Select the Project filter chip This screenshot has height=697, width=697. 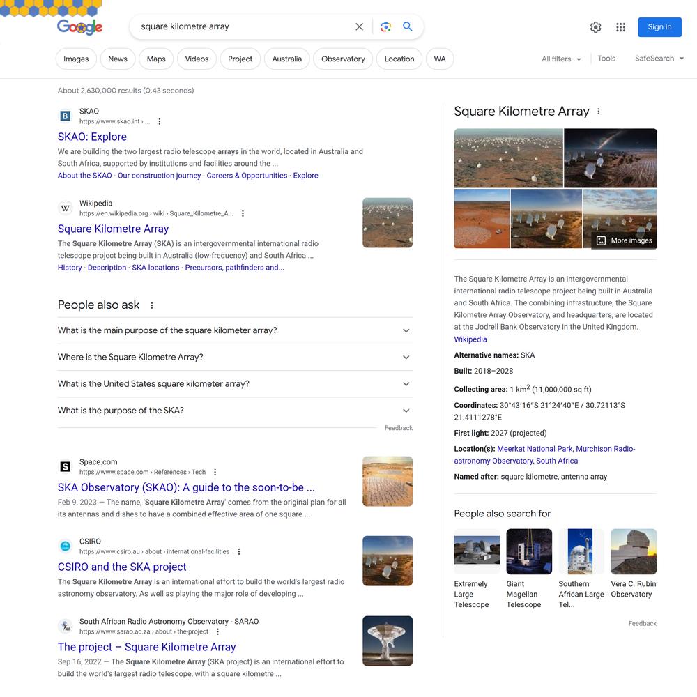click(x=240, y=59)
